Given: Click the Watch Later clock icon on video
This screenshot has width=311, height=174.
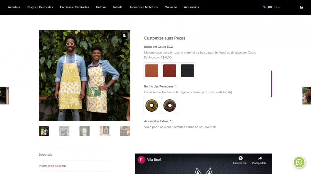Looking at the screenshot, I should [x=240, y=158].
